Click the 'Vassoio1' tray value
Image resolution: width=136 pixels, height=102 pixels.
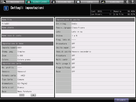click(x=22, y=72)
